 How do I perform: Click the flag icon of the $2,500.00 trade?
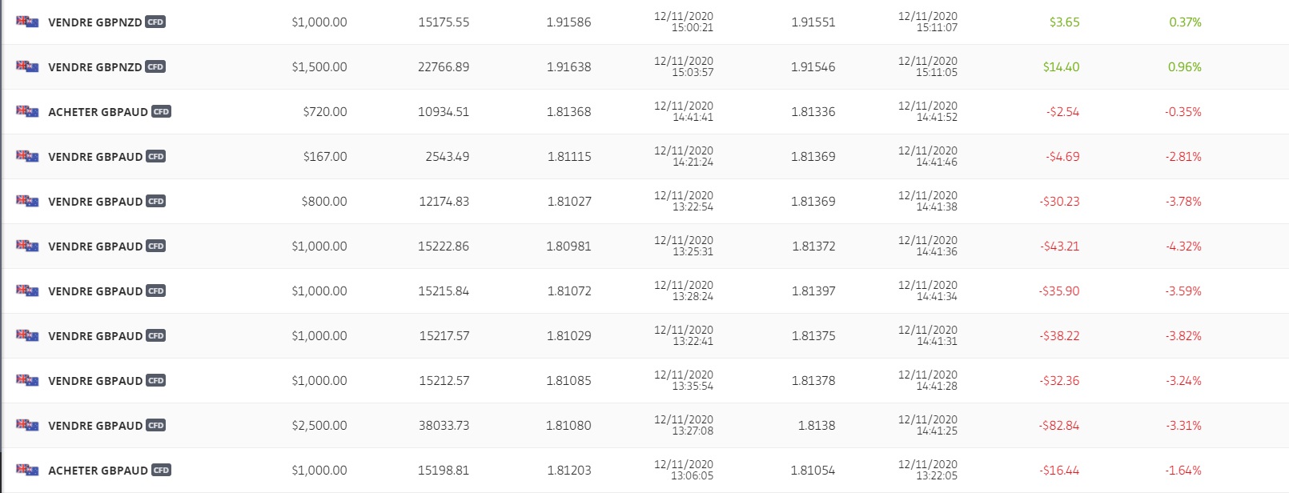pyautogui.click(x=27, y=425)
